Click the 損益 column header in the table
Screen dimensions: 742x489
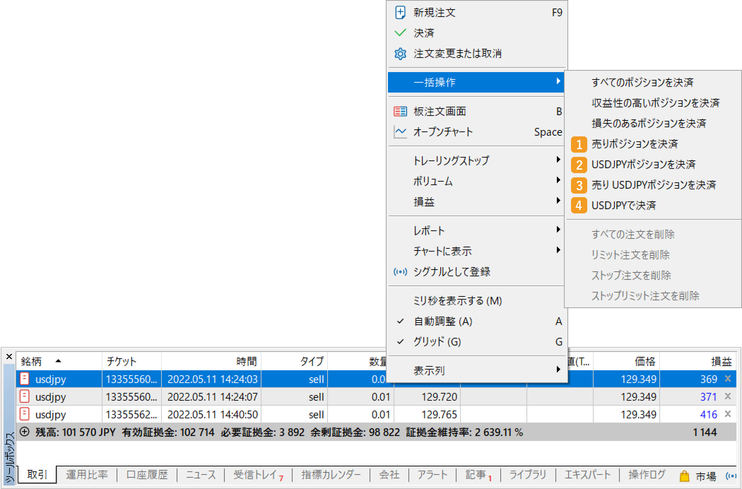[x=698, y=361]
